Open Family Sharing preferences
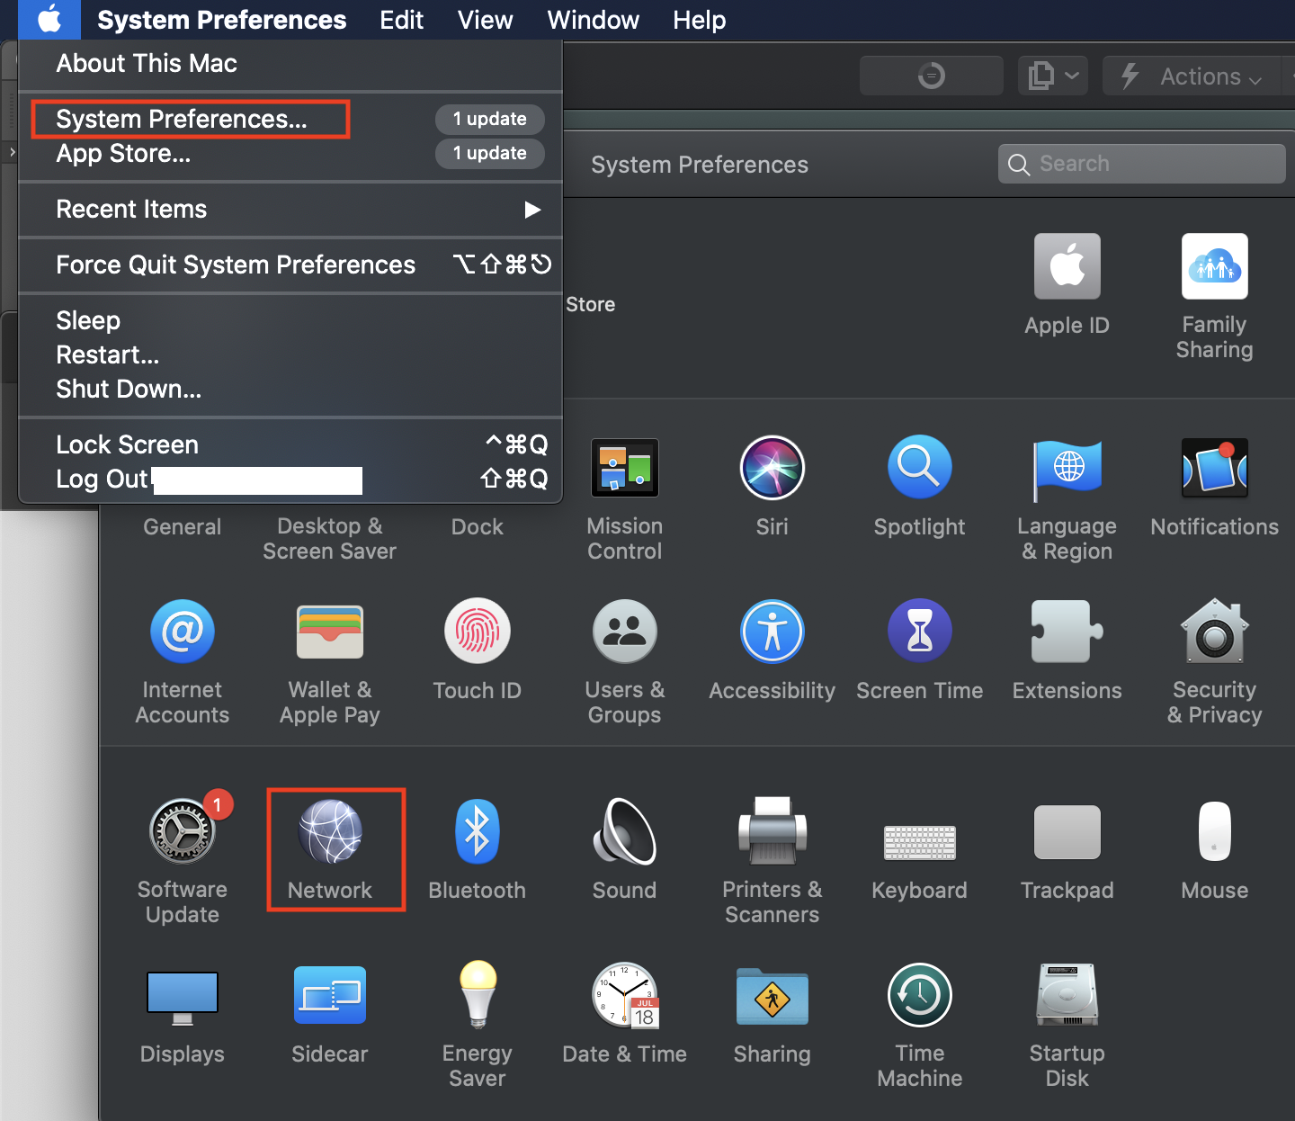This screenshot has height=1121, width=1295. [1214, 297]
